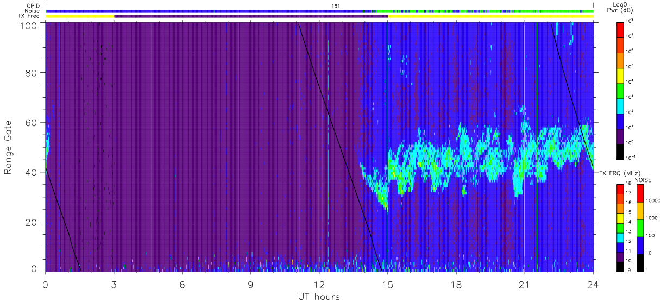The width and height of the screenshot is (667, 308).
Task: Click the green swatch of NOISE colorbar
Action: click(640, 227)
